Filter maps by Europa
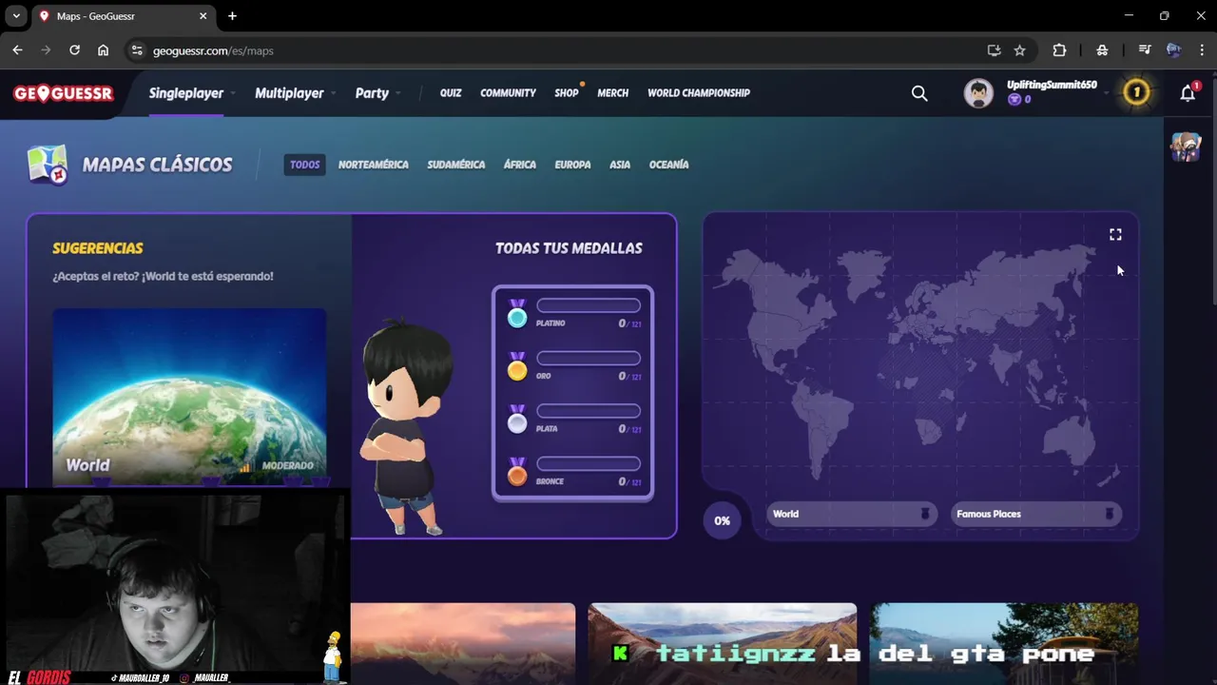The image size is (1217, 685). click(573, 165)
